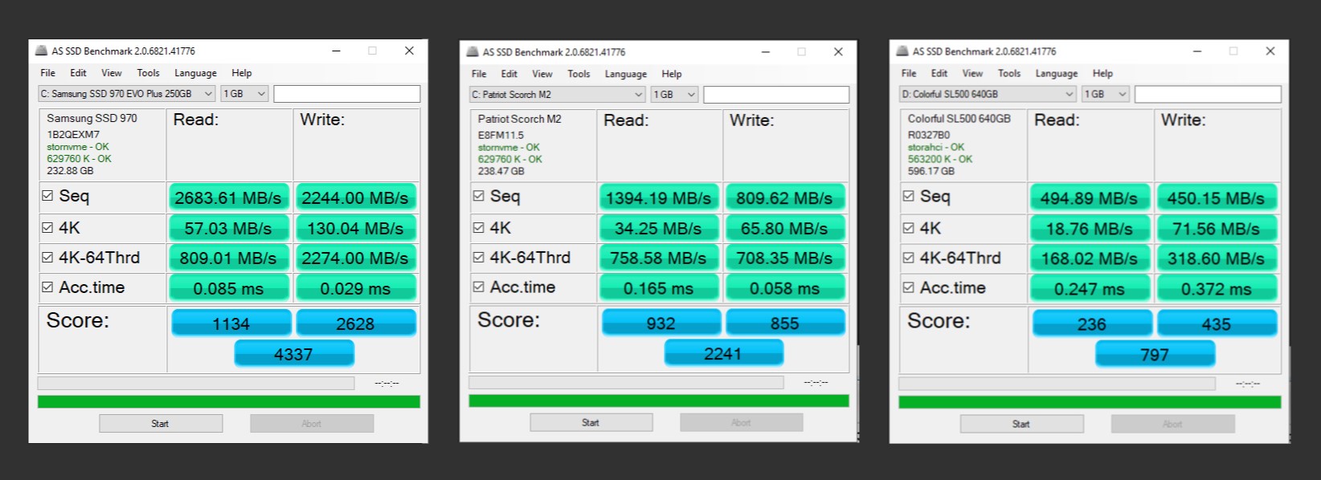Uncheck the Seq test in the Samsung window
The width and height of the screenshot is (1321, 480).
47,196
